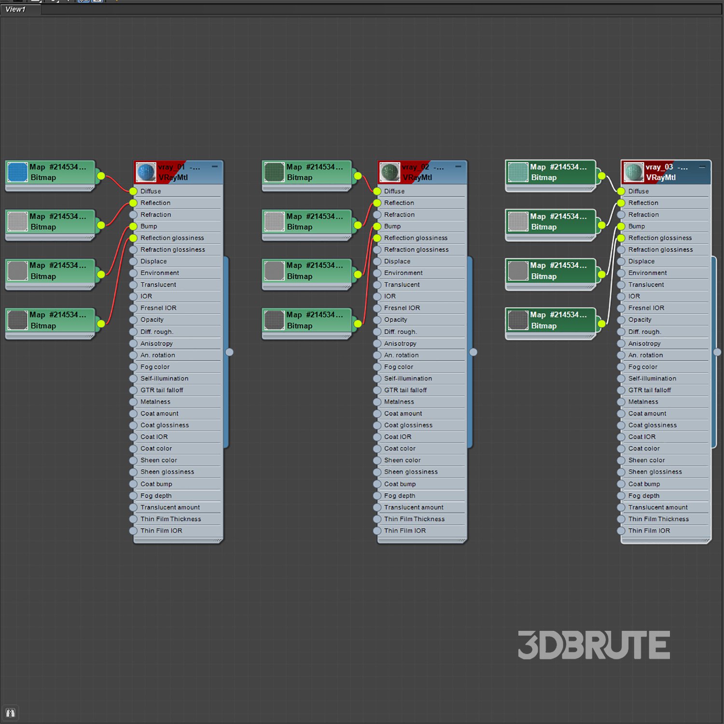This screenshot has width=724, height=724.
Task: Switch to the View1 tab
Action: [16, 9]
